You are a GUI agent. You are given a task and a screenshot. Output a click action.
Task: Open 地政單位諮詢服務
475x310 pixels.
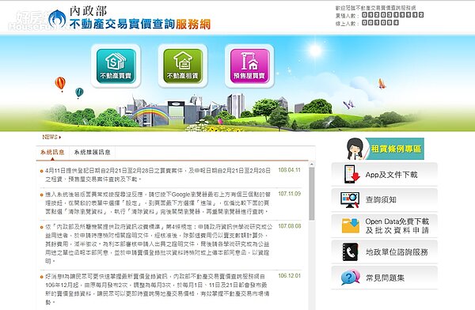(x=385, y=251)
